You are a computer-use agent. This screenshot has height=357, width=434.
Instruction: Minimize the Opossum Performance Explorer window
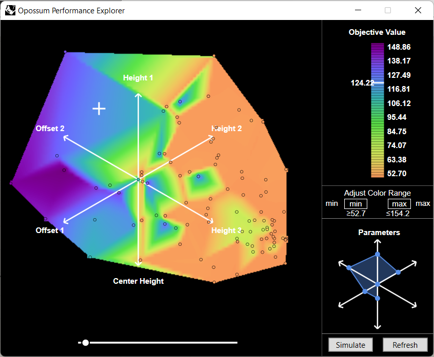coord(358,10)
